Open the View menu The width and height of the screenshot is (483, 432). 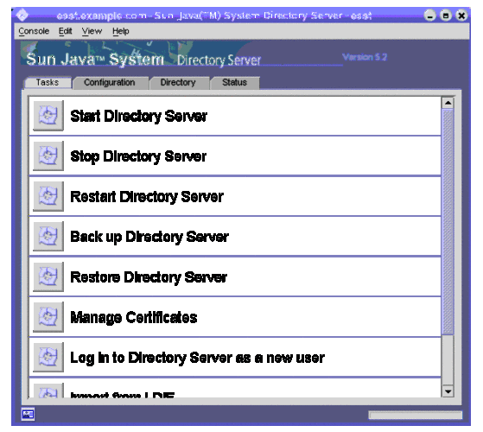click(x=92, y=31)
